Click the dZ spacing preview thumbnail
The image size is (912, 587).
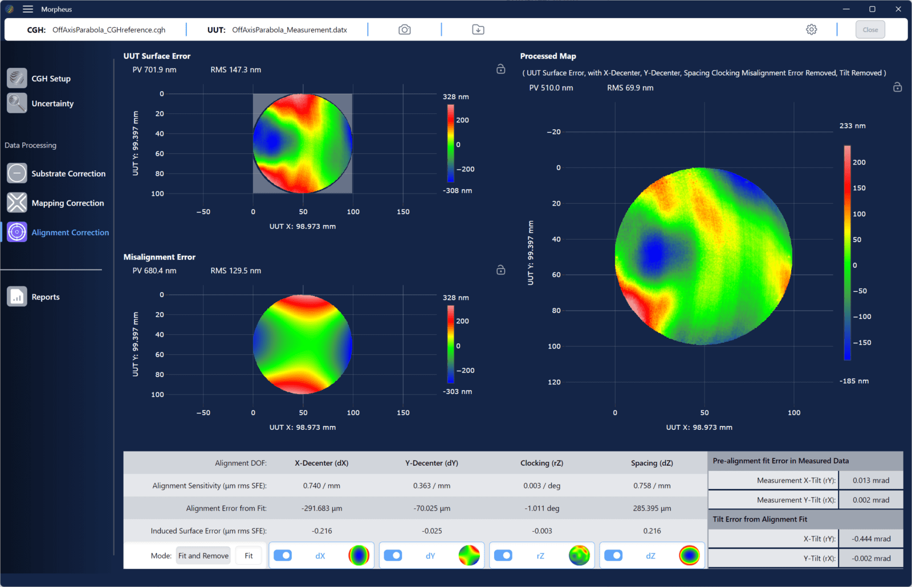[x=689, y=555]
